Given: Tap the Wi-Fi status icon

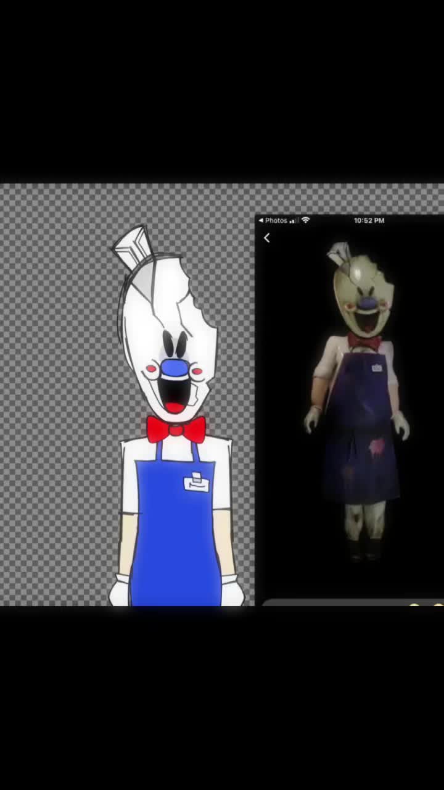Looking at the screenshot, I should click(305, 220).
